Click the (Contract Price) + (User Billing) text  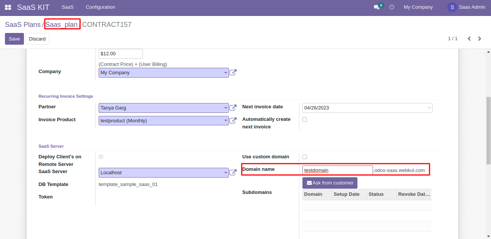(x=133, y=64)
